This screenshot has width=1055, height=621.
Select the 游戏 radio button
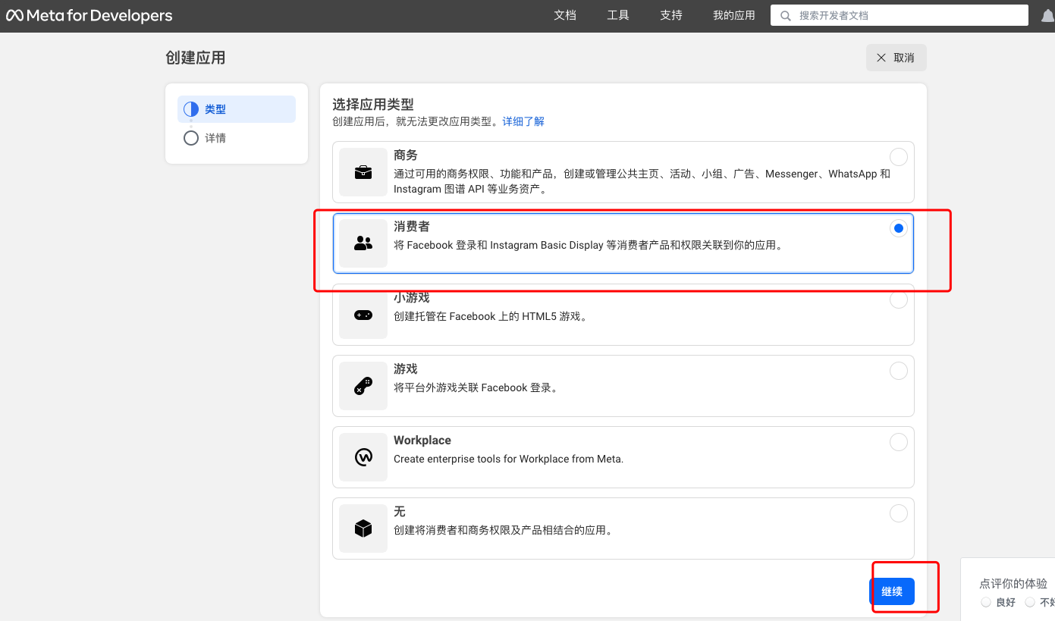(x=898, y=371)
